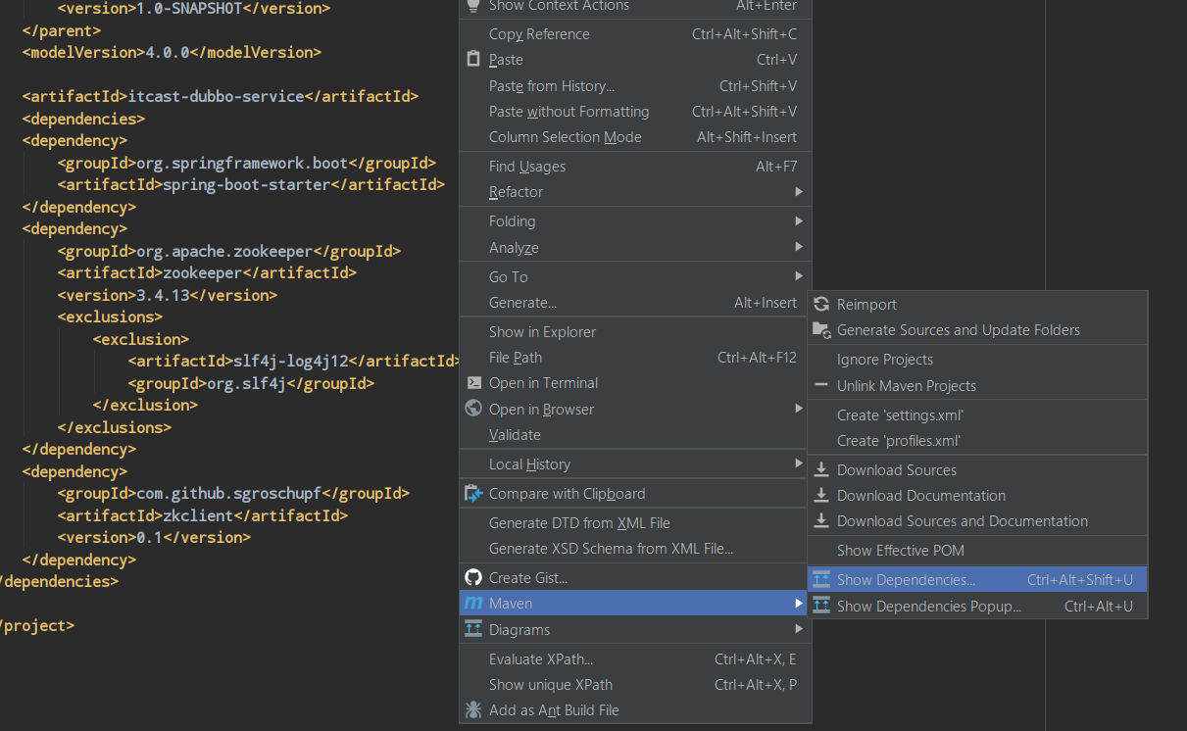Select 'Find Usages' from the context menu
Image resolution: width=1187 pixels, height=731 pixels.
pyautogui.click(x=527, y=166)
